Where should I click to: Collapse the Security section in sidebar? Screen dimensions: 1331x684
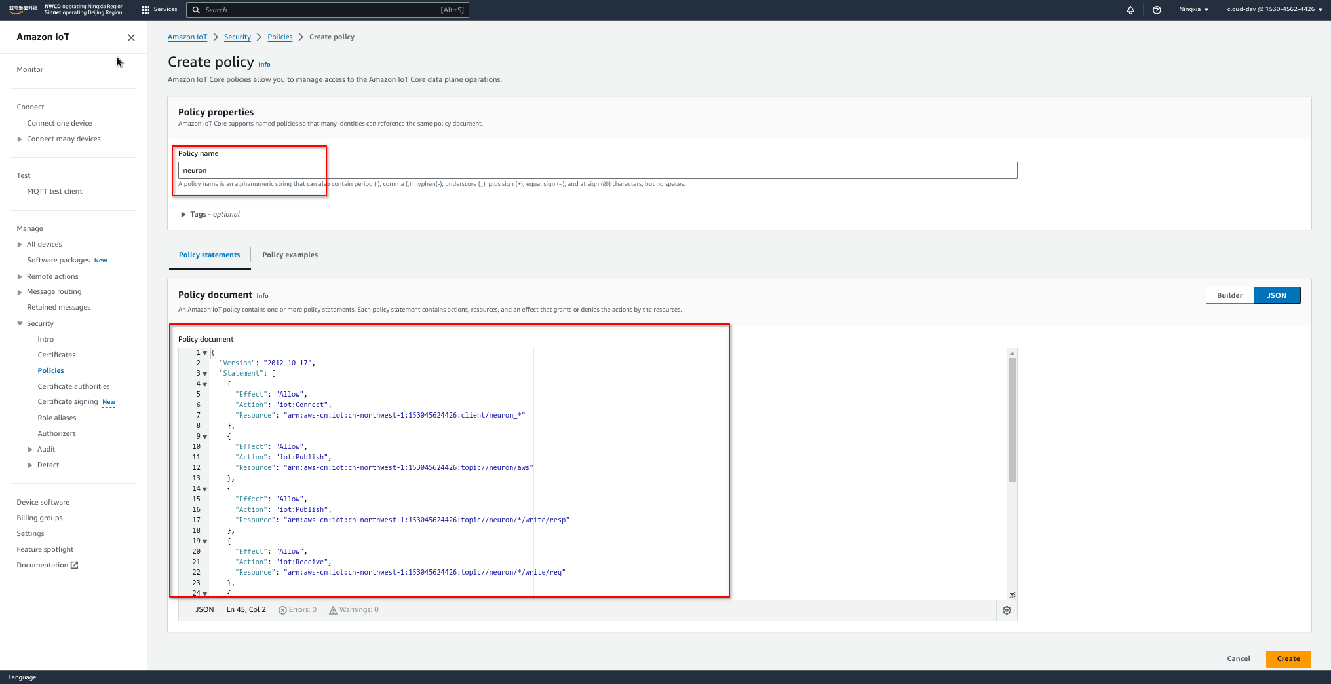tap(20, 323)
